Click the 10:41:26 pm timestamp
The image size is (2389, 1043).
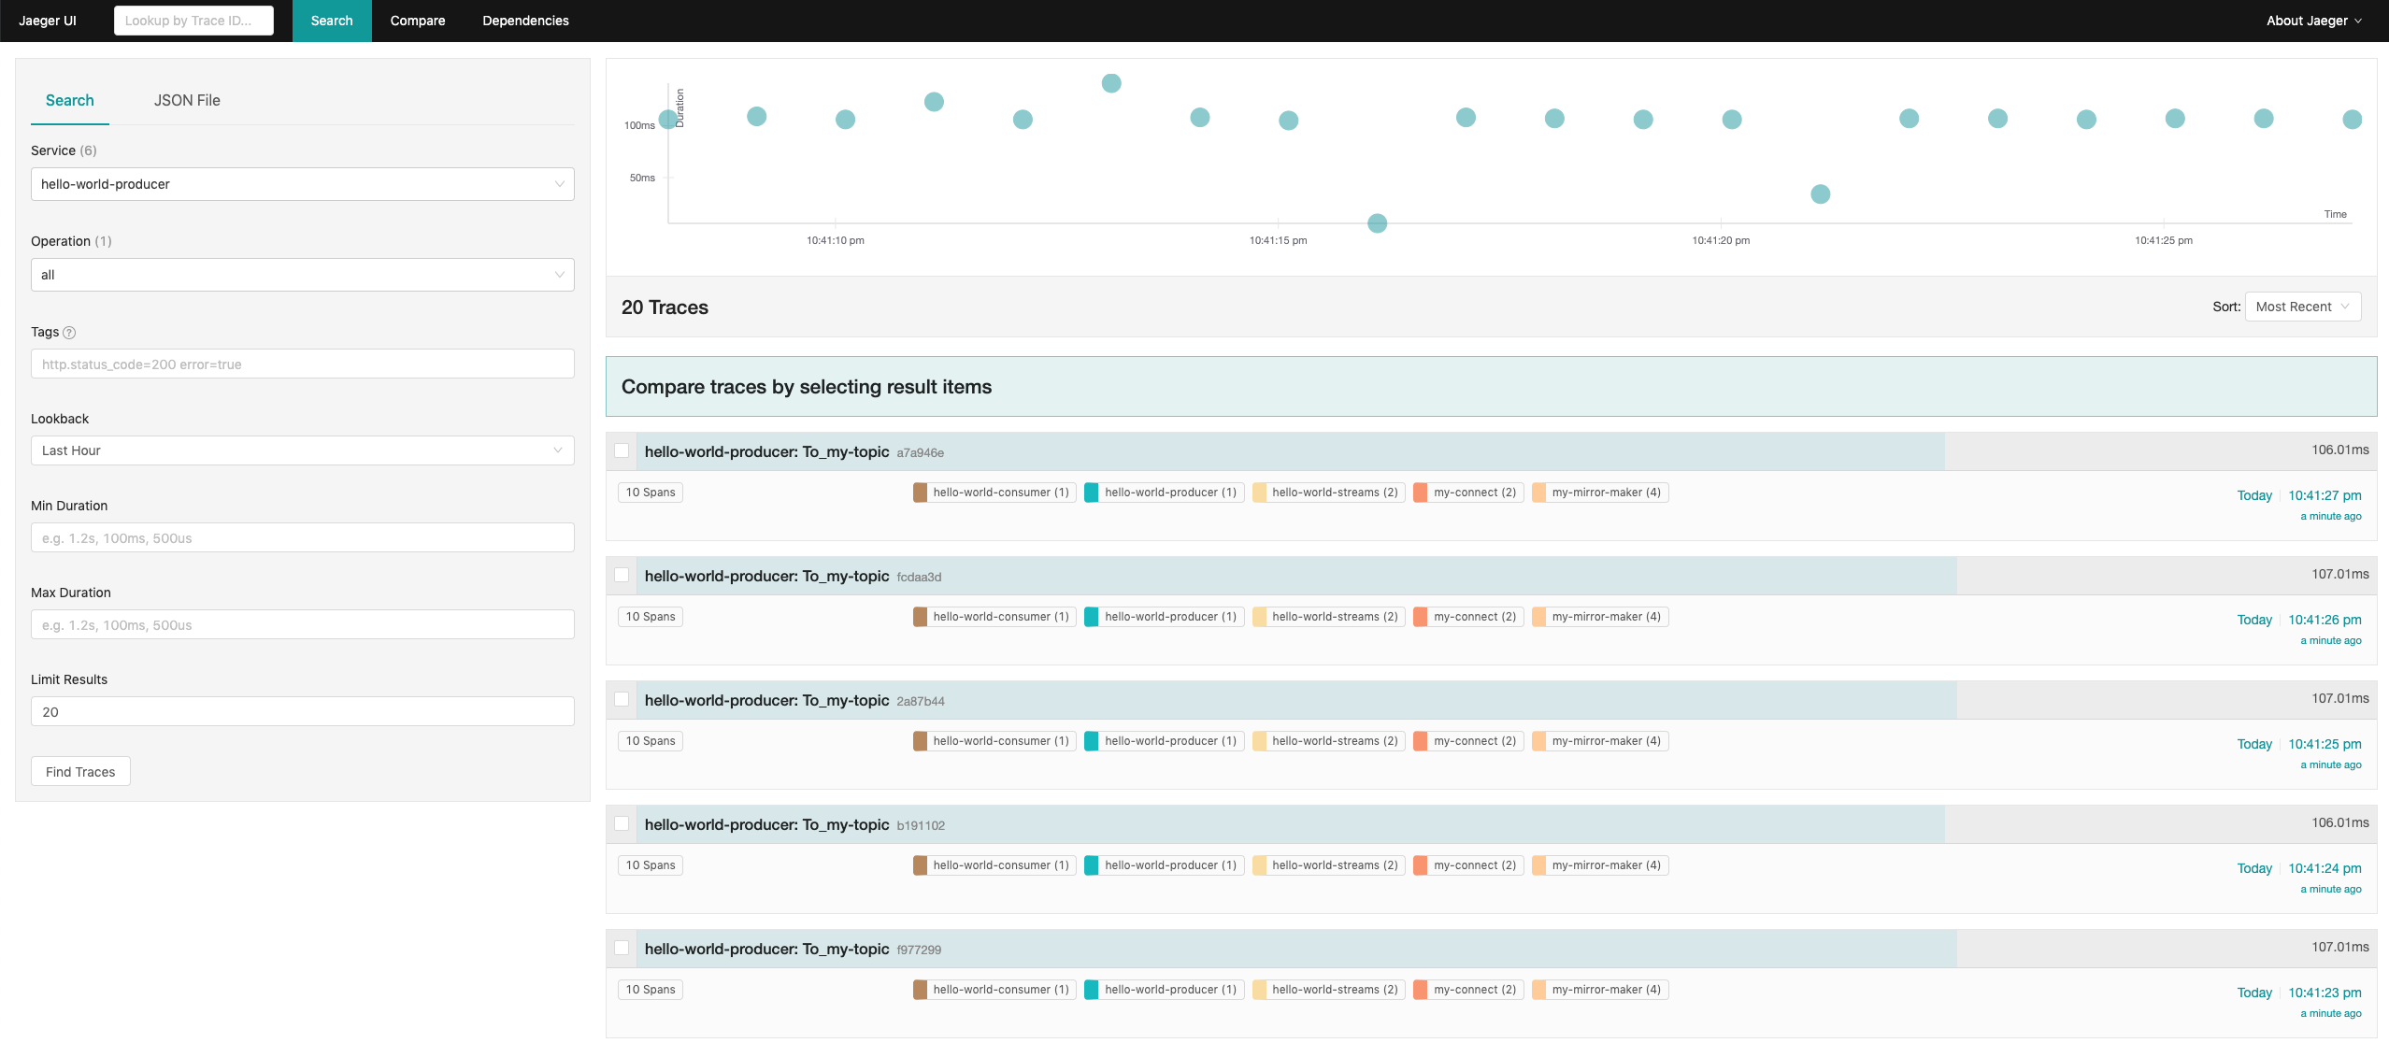[2325, 620]
